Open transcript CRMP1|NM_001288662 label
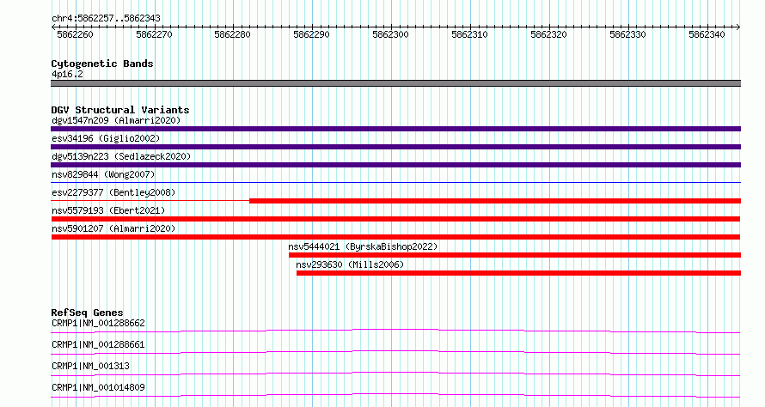Image resolution: width=765 pixels, height=407 pixels. pyautogui.click(x=98, y=323)
